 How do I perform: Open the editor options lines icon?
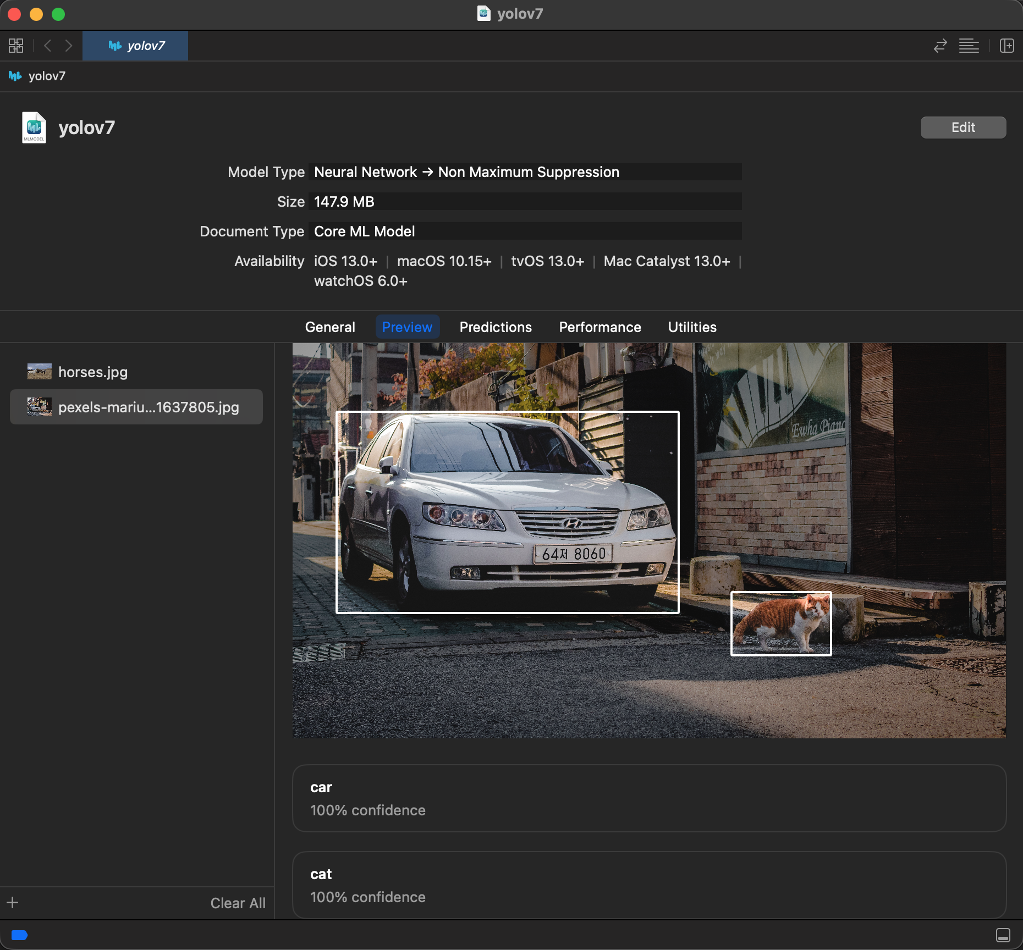pos(969,46)
